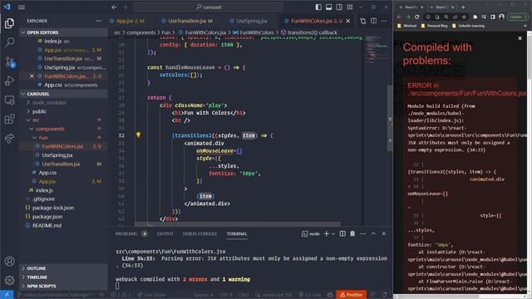The width and height of the screenshot is (532, 299).
Task: Split the editor right
Action: [373, 21]
